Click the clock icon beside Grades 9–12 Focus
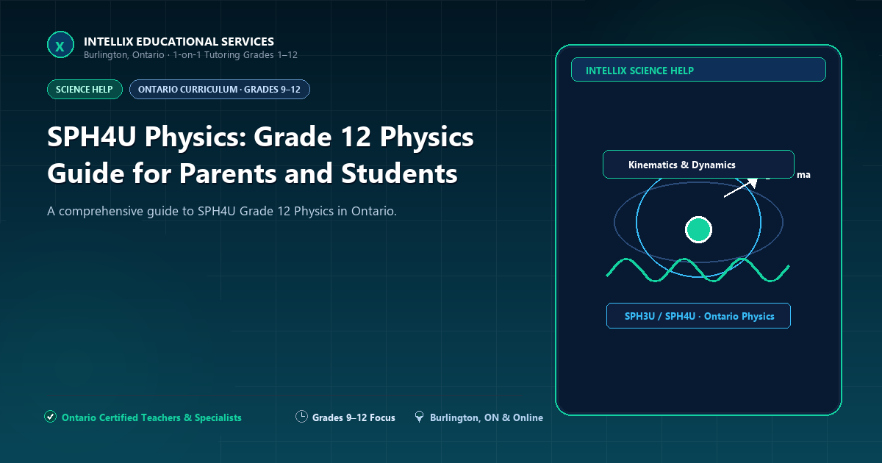 pyautogui.click(x=301, y=417)
